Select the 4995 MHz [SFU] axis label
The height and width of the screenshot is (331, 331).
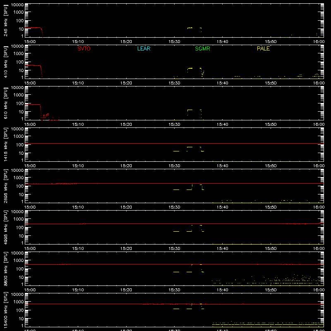(6, 227)
